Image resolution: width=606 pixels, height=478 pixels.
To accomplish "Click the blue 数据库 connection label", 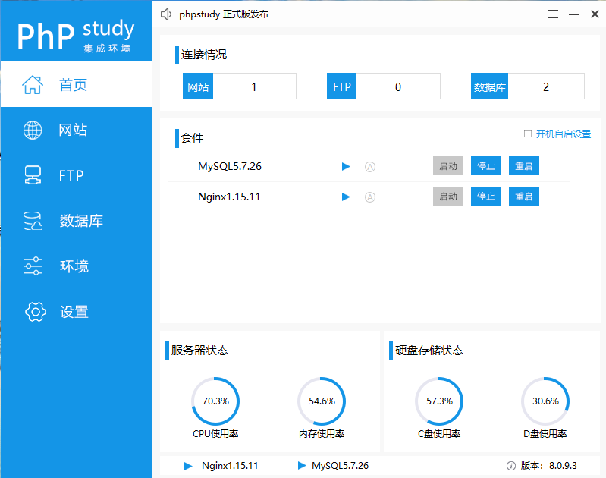I will (489, 86).
